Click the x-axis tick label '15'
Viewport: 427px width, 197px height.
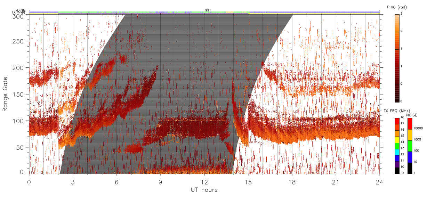(248, 182)
